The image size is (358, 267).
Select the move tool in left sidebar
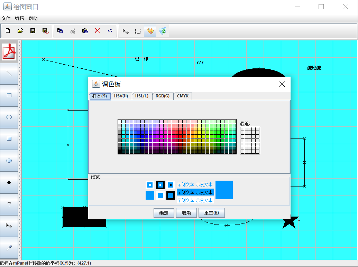pyautogui.click(x=9, y=226)
